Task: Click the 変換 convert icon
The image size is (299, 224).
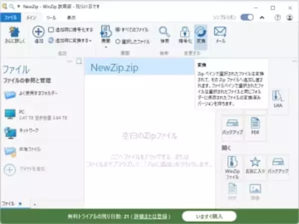Action: tap(201, 32)
